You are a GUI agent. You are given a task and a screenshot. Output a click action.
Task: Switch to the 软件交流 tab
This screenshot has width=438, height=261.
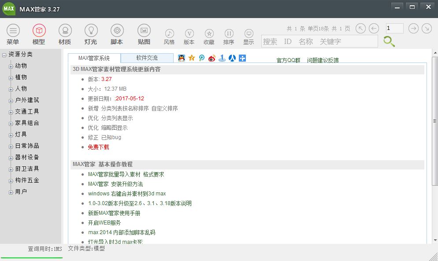(x=147, y=58)
